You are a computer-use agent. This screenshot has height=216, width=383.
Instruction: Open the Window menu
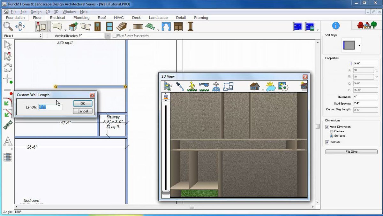(69, 12)
